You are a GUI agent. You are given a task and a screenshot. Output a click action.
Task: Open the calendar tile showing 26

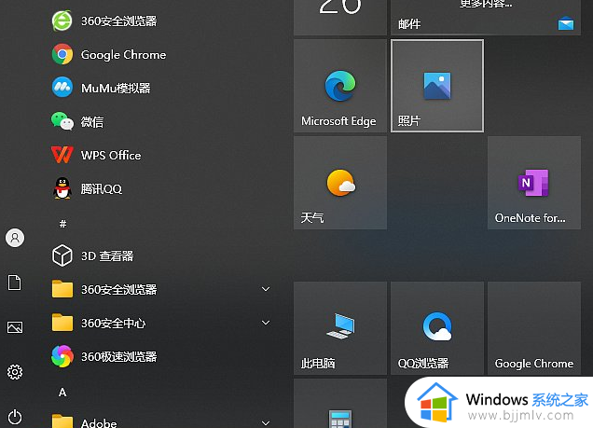[x=340, y=18]
